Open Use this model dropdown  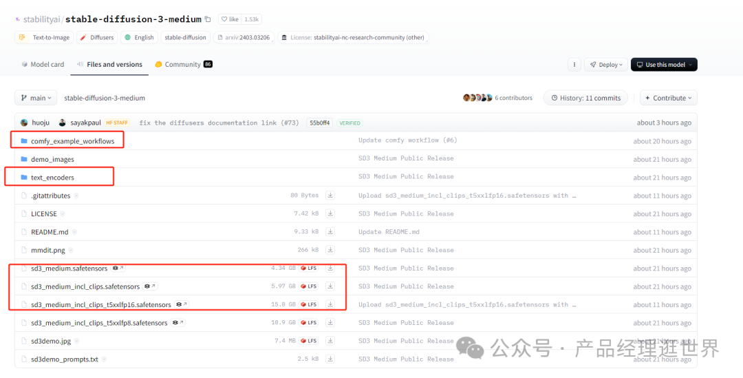663,65
